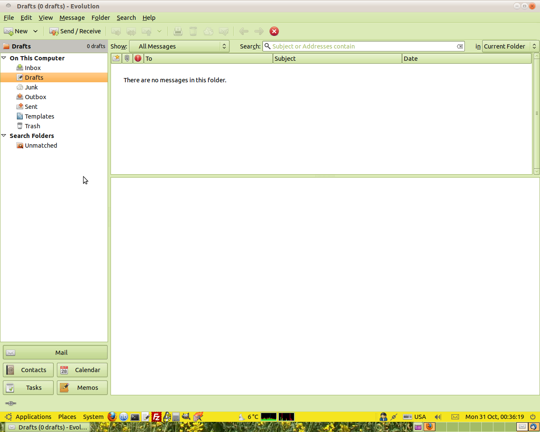Open the Message menu
This screenshot has height=432, width=540.
tap(72, 18)
